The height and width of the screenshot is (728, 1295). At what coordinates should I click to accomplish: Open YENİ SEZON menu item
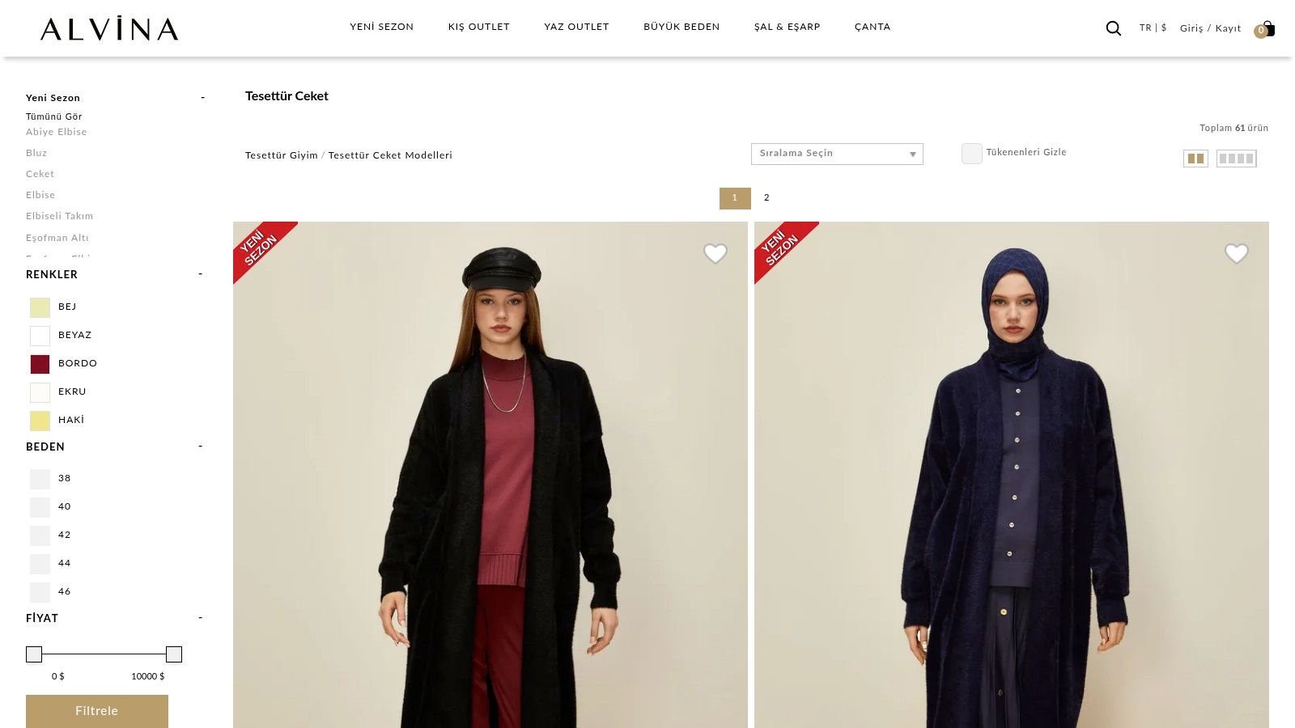click(x=381, y=27)
